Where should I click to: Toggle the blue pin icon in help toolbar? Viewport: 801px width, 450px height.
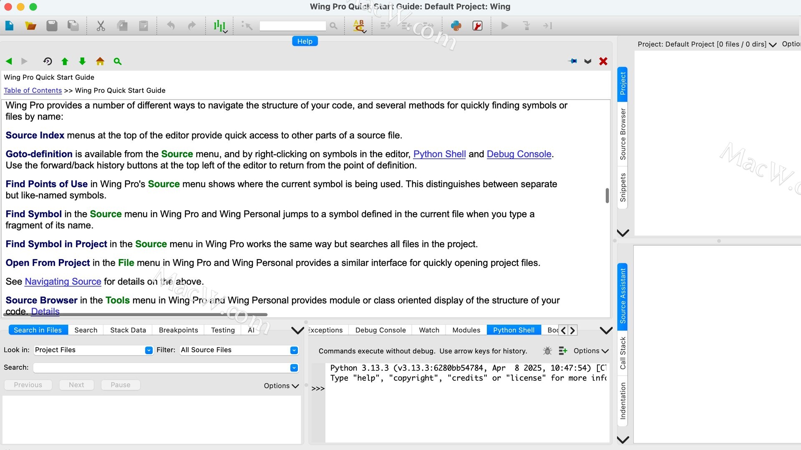pos(573,61)
